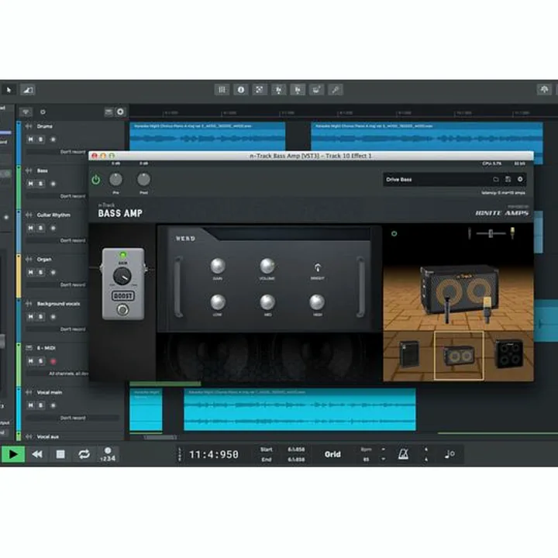The image size is (558, 558).
Task: Open Drums track record input dropdown
Action: tap(57, 152)
